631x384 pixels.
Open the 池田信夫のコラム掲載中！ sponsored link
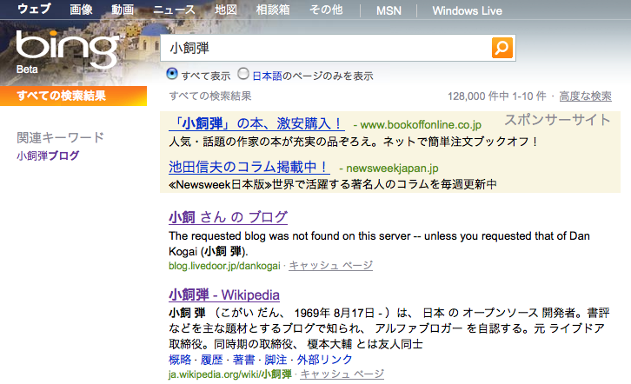[249, 167]
